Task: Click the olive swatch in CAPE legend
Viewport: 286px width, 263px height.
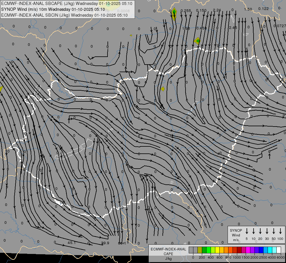Action: click(x=200, y=250)
